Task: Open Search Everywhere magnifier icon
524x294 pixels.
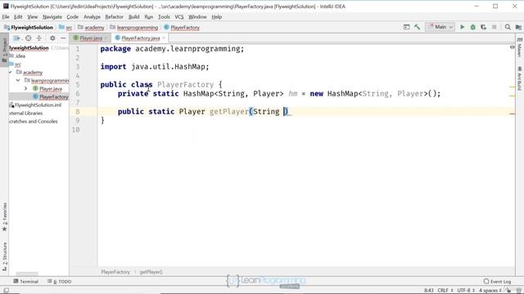Action: (x=508, y=27)
